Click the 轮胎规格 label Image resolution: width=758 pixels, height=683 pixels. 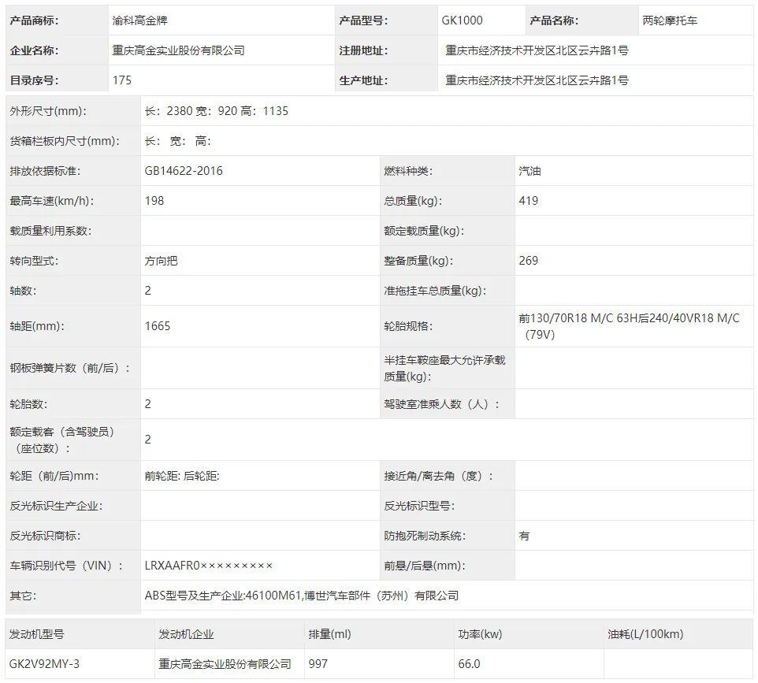point(408,326)
